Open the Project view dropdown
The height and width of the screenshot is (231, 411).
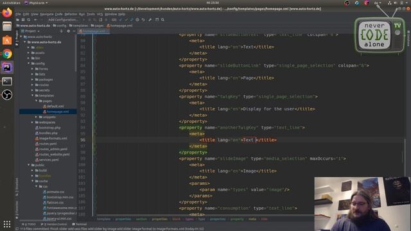pyautogui.click(x=30, y=31)
